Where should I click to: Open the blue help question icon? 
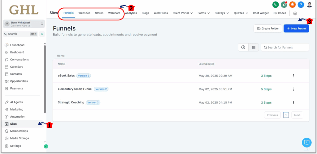tap(301, 4)
